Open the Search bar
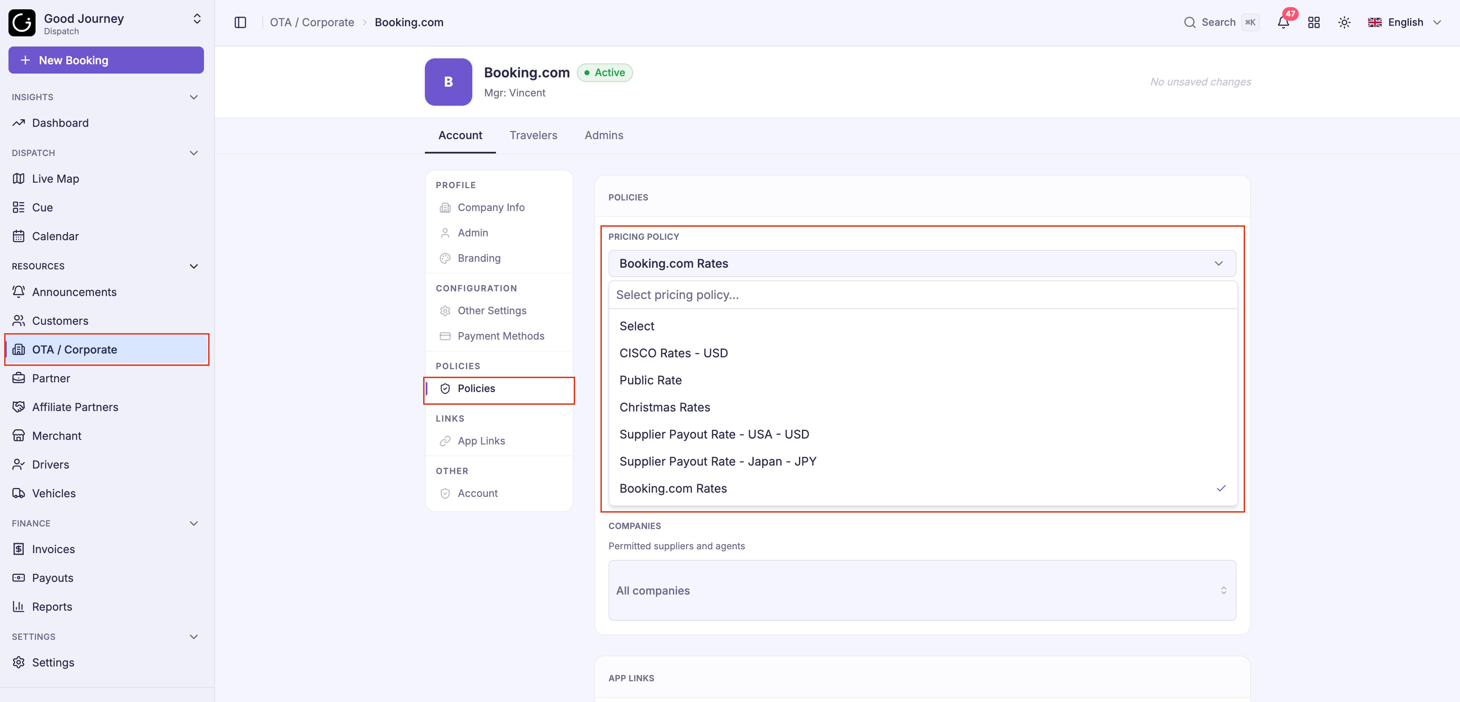This screenshot has width=1460, height=702. pyautogui.click(x=1221, y=22)
